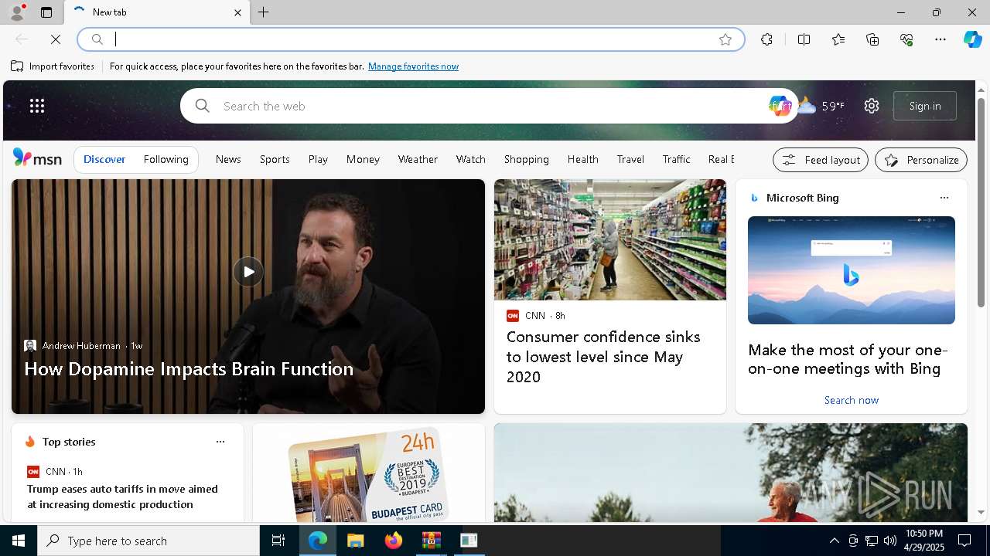The height and width of the screenshot is (556, 990).
Task: Open the Favorites list icon
Action: coord(838,39)
